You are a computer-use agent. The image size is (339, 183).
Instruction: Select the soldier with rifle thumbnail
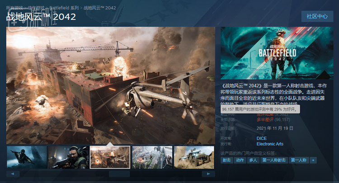(27, 157)
